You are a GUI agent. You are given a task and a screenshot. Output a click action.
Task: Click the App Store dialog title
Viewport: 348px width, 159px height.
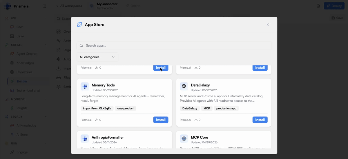[95, 25]
